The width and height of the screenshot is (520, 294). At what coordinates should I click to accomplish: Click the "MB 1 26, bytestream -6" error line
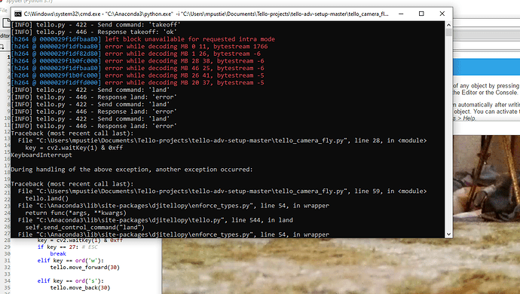[x=136, y=54]
